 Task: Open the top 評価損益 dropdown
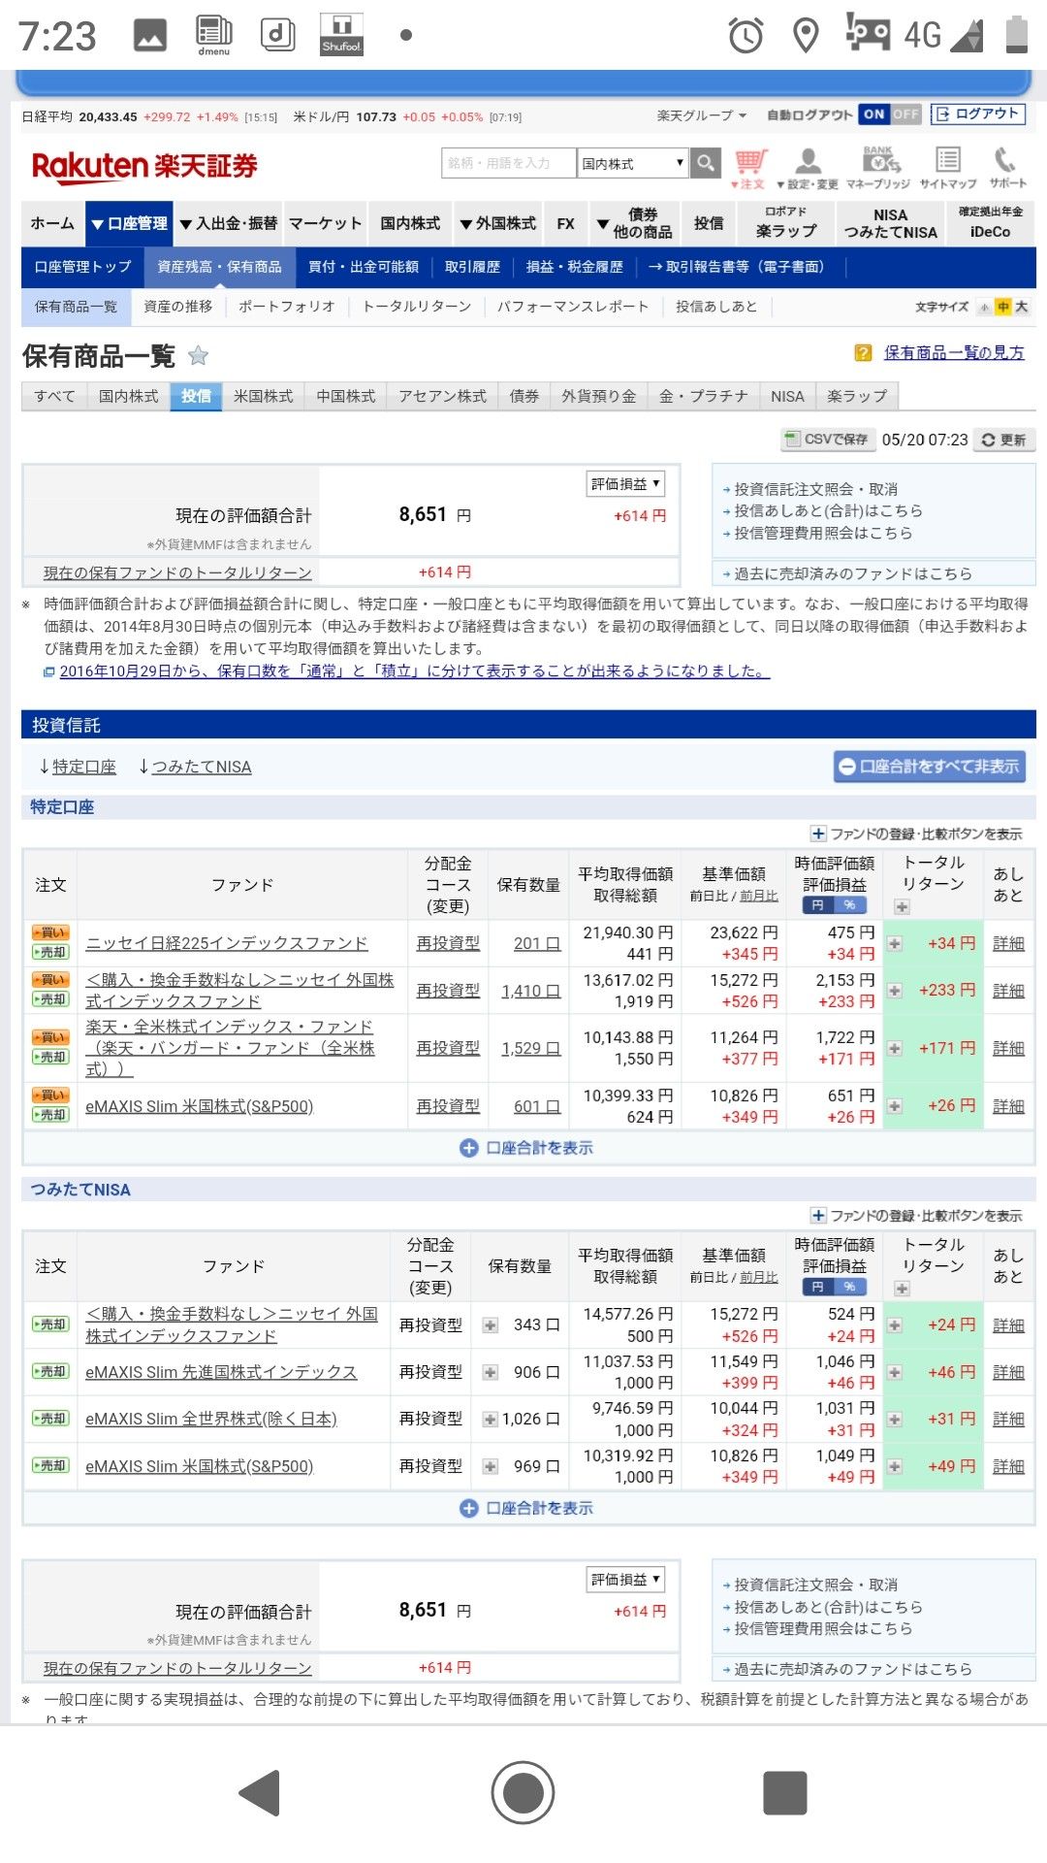(625, 483)
